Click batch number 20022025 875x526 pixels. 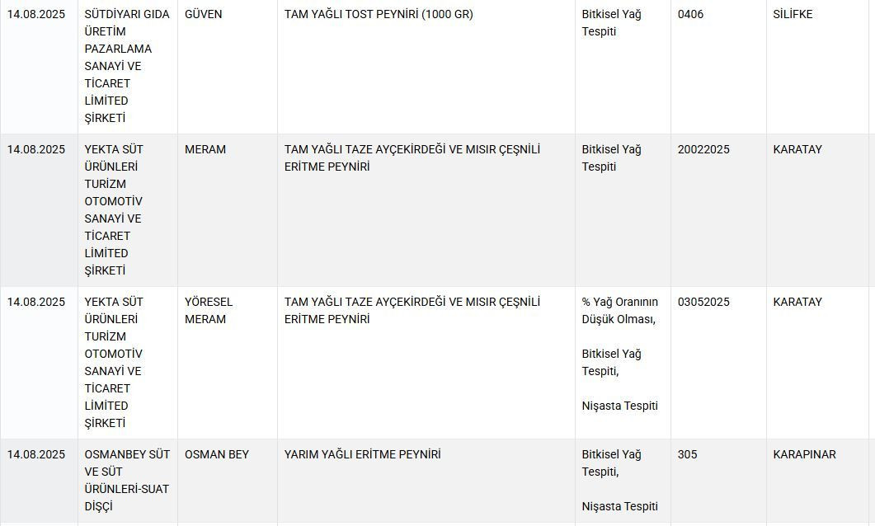pyautogui.click(x=703, y=149)
